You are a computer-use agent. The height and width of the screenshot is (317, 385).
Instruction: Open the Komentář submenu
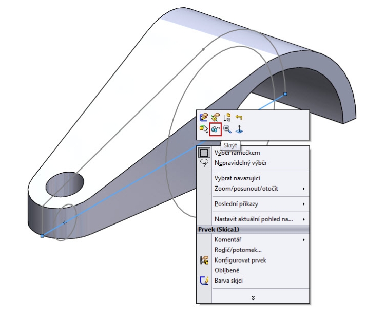point(253,239)
